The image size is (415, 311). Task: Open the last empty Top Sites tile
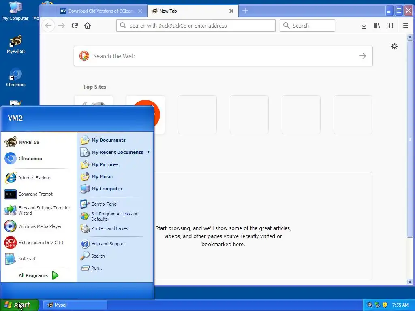(353, 115)
